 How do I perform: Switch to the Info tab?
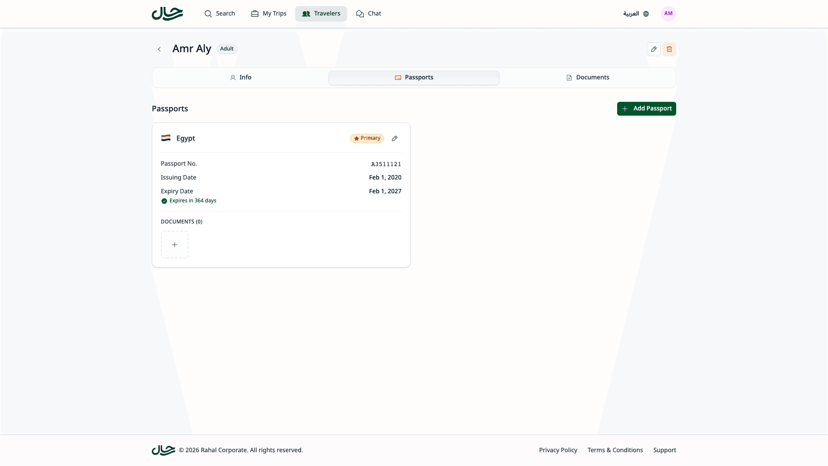(x=240, y=78)
